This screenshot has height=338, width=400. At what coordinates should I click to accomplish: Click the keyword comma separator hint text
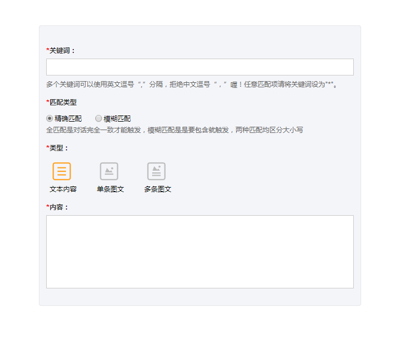(192, 84)
